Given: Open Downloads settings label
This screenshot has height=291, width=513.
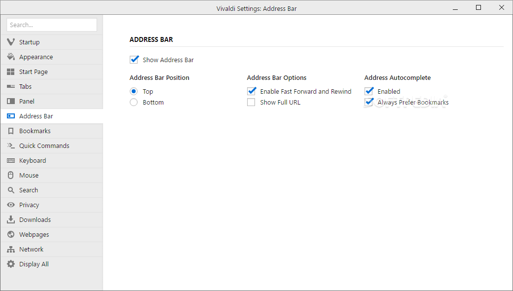Looking at the screenshot, I should coord(35,219).
